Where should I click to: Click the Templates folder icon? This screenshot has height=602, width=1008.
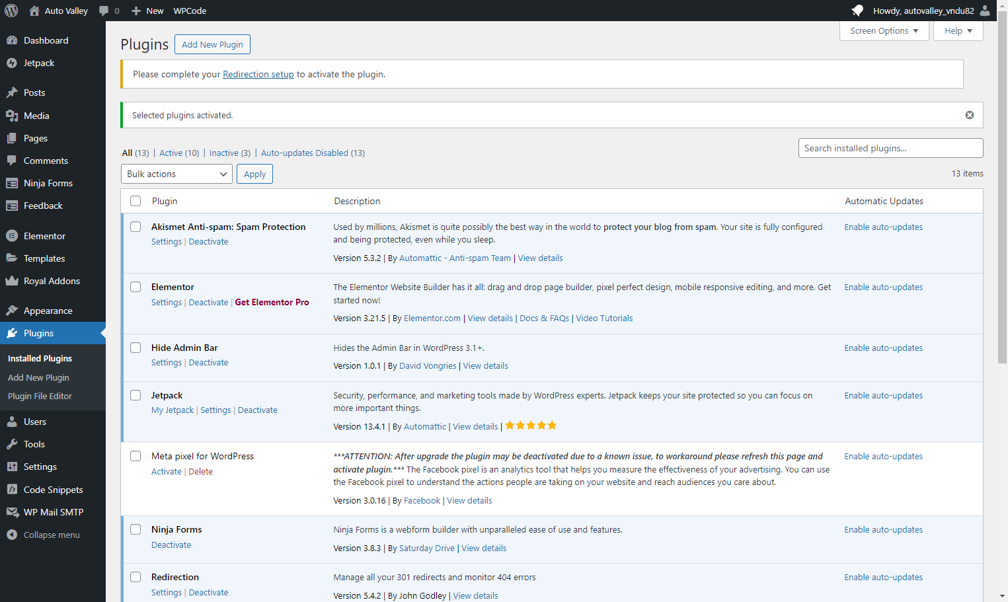12,258
